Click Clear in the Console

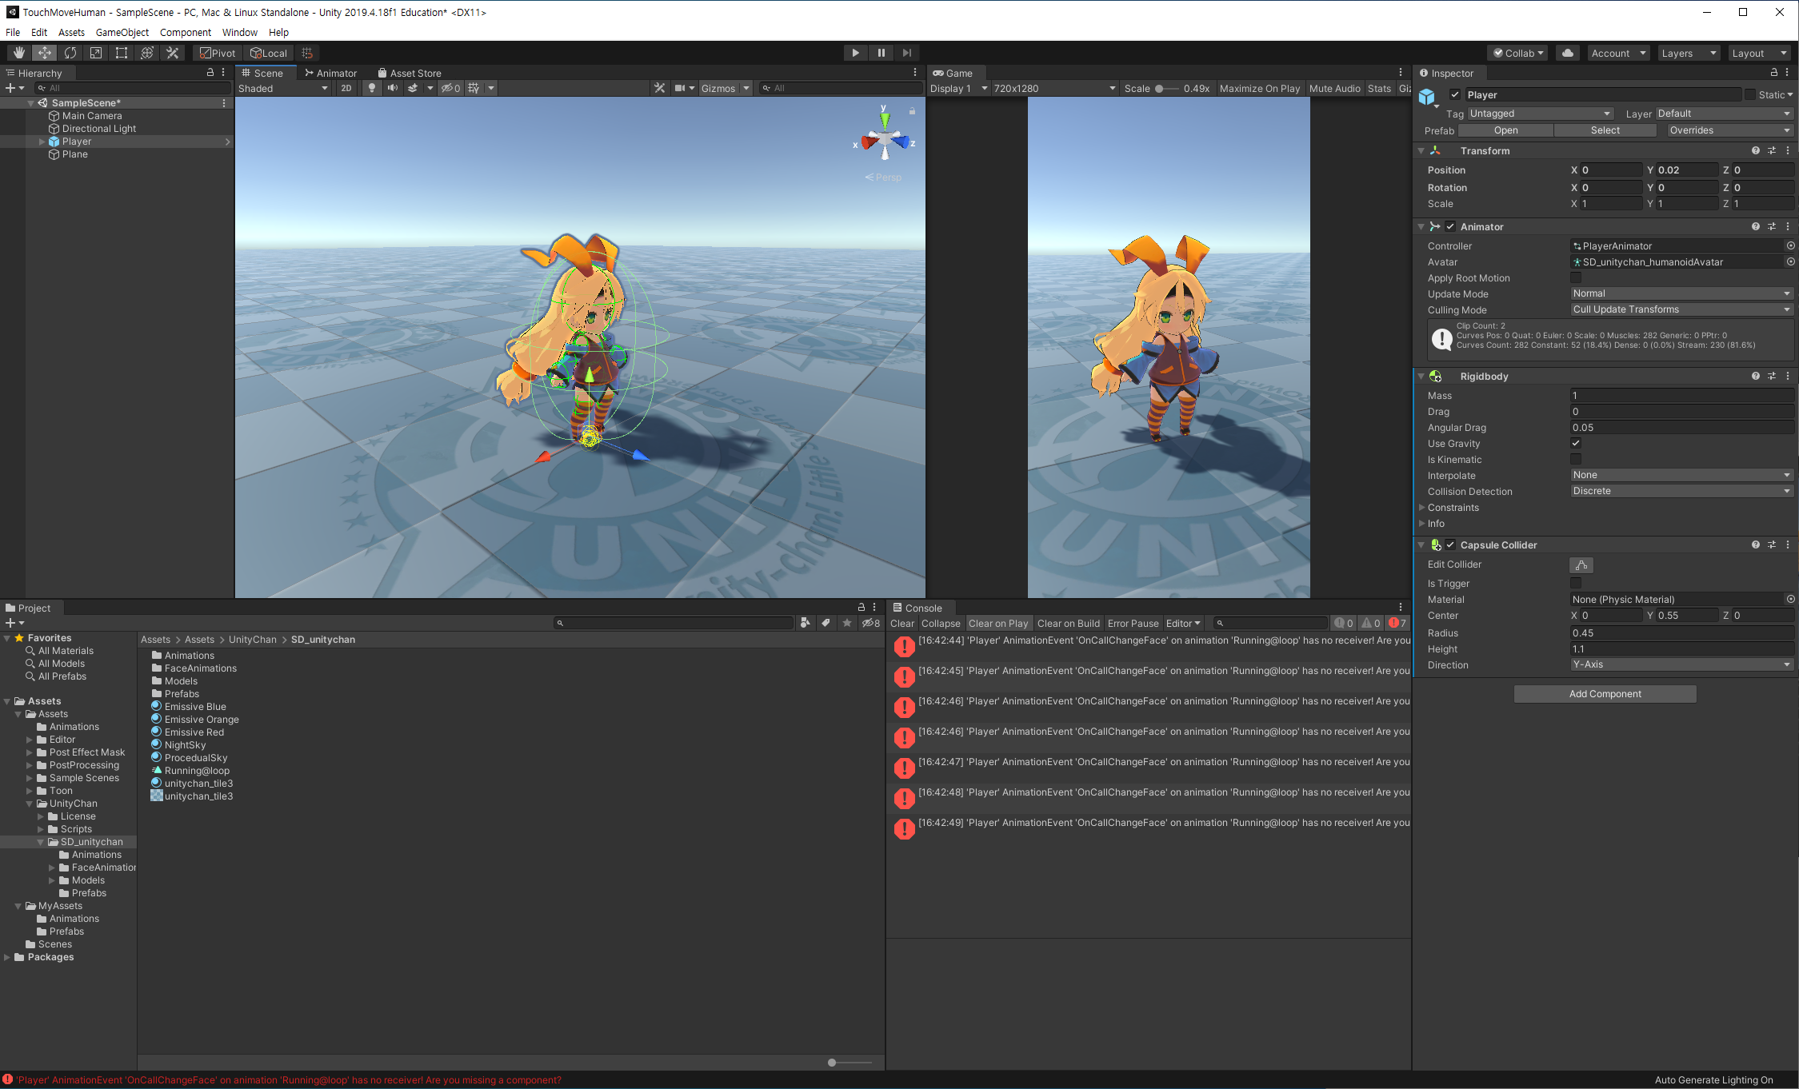pyautogui.click(x=901, y=624)
